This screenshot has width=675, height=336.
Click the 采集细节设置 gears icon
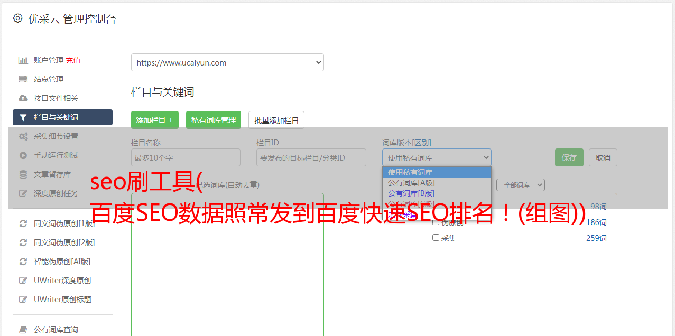[23, 136]
